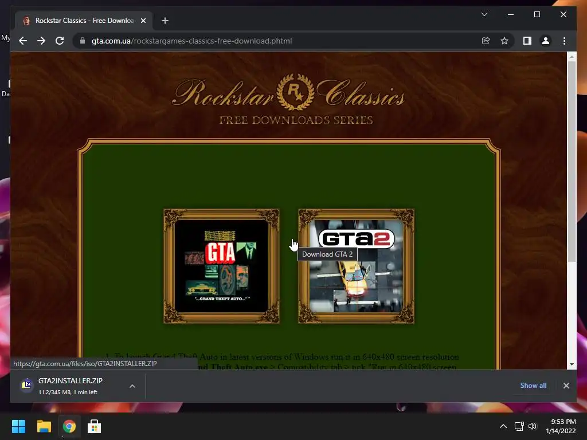This screenshot has height=440, width=587.
Task: Maximize the Chrome window
Action: 537,14
